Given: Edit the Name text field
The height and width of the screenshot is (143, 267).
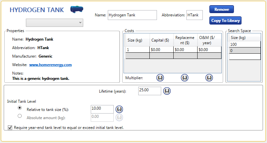Looking at the screenshot, I should [x=132, y=15].
